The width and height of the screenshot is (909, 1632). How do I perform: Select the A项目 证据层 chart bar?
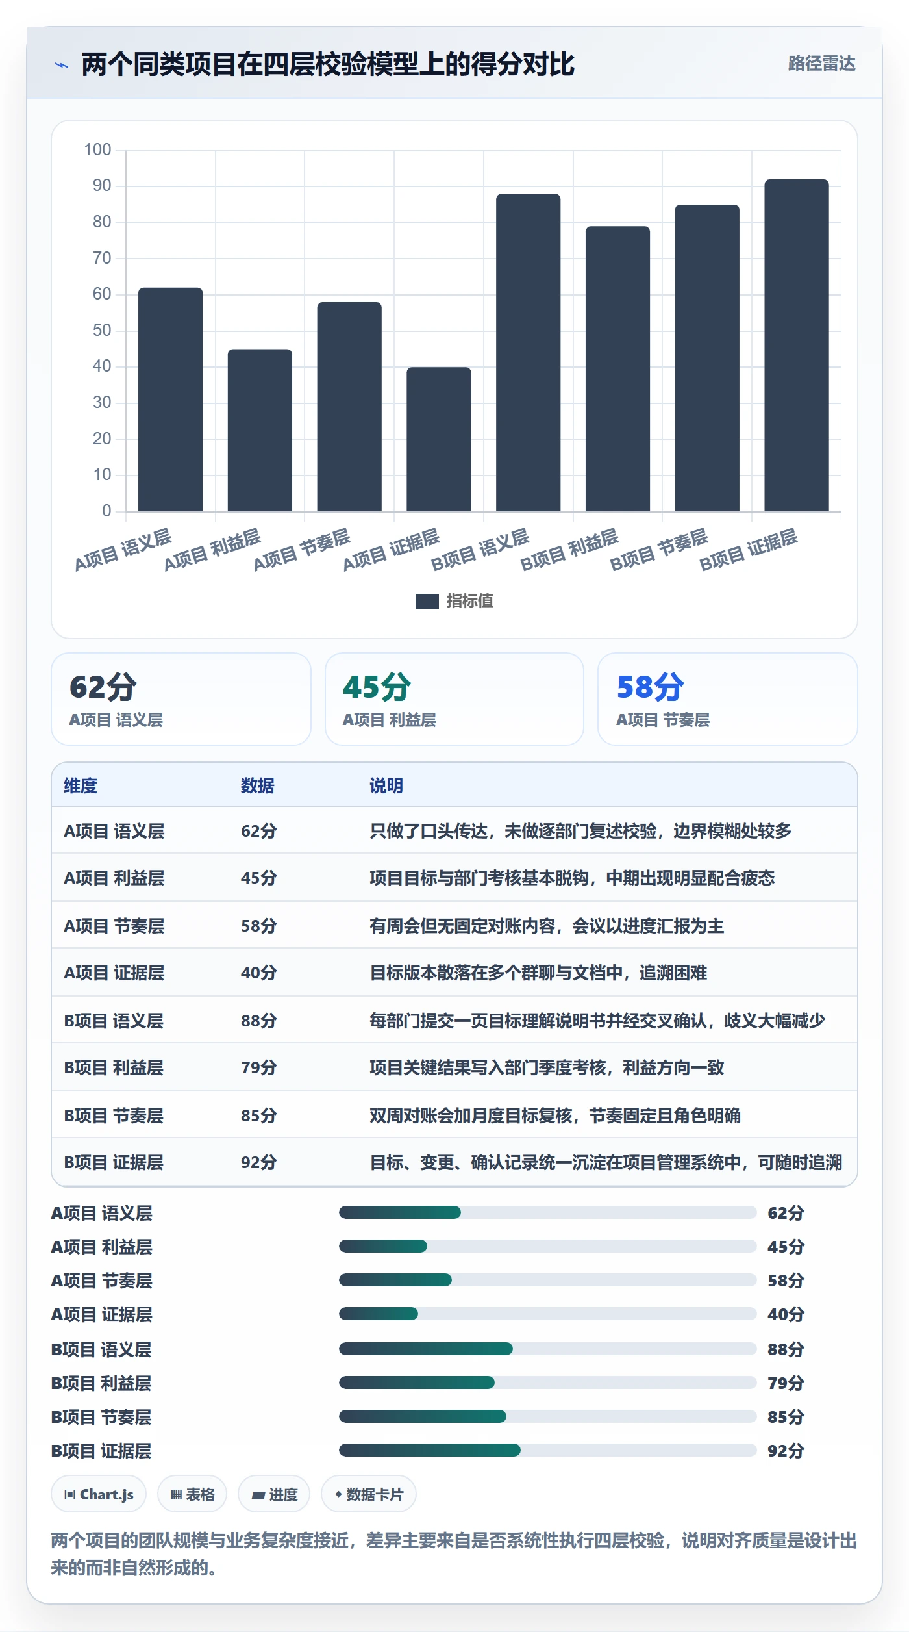(x=439, y=439)
